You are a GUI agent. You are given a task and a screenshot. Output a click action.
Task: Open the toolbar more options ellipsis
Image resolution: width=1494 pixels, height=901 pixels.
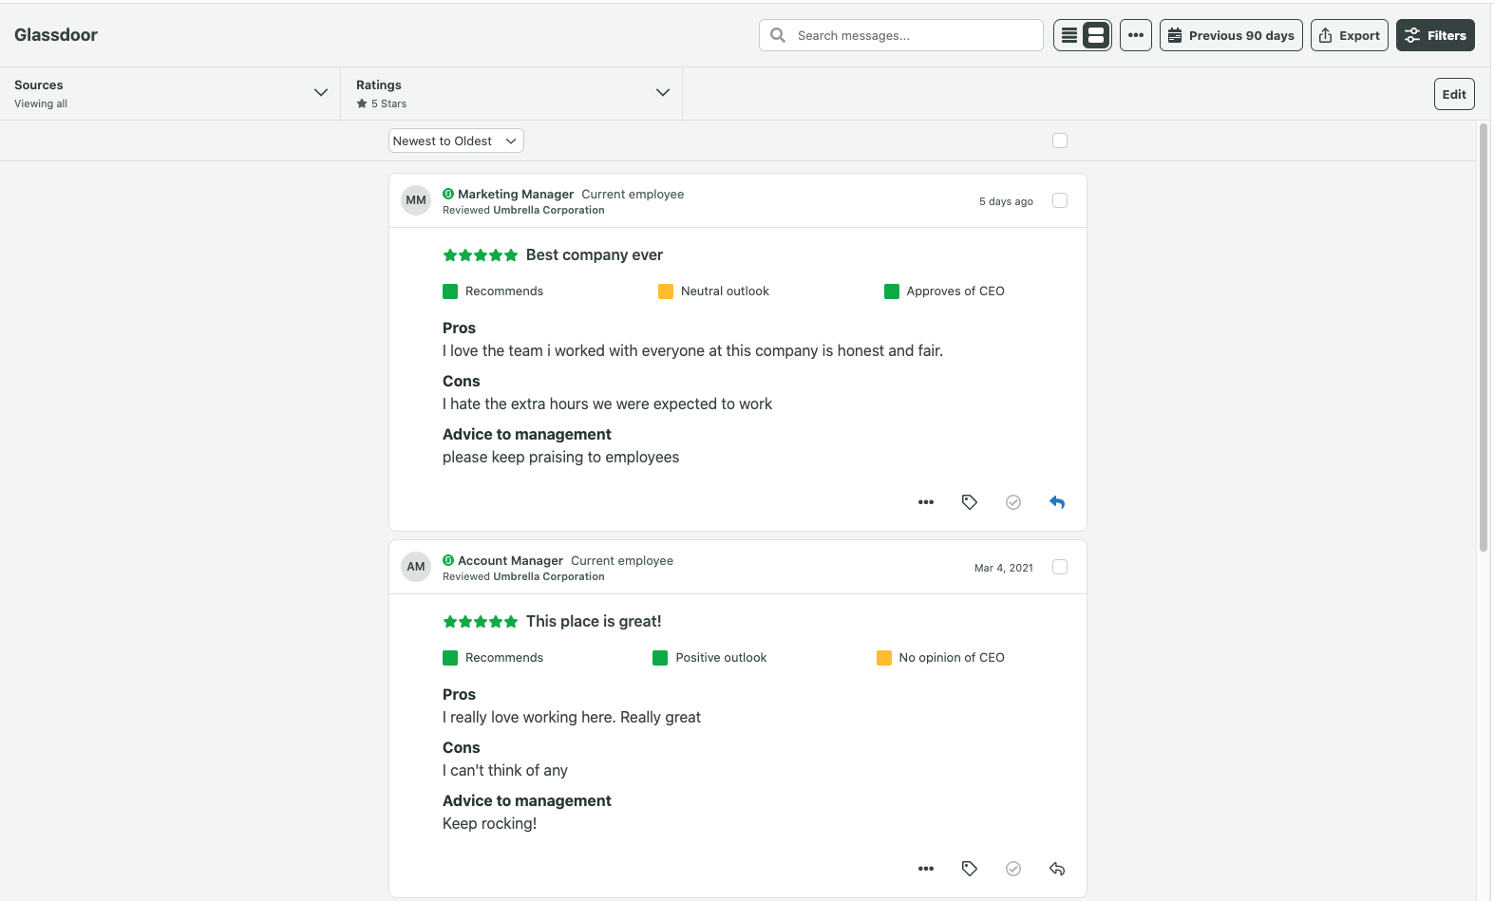click(x=1135, y=36)
